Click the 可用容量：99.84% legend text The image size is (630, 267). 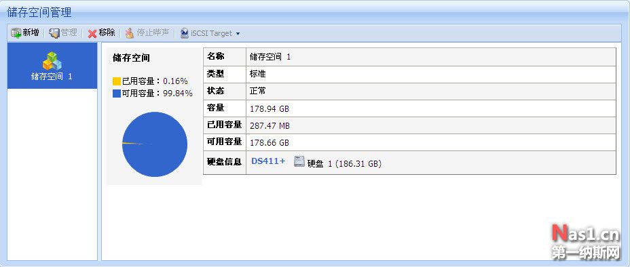pyautogui.click(x=157, y=94)
